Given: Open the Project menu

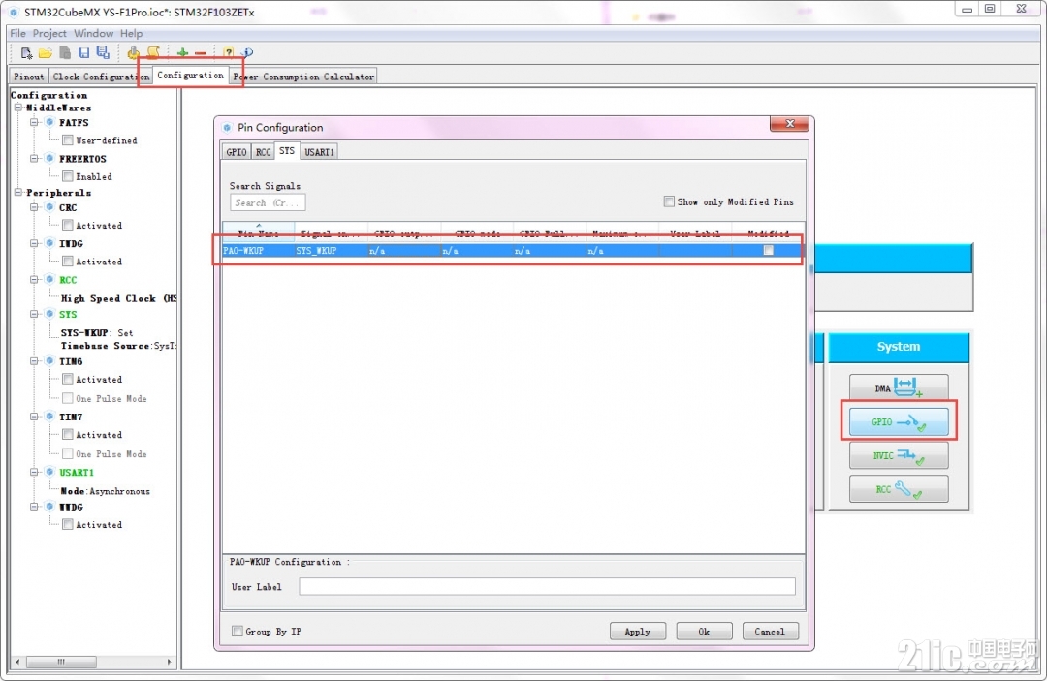Looking at the screenshot, I should click(x=49, y=33).
